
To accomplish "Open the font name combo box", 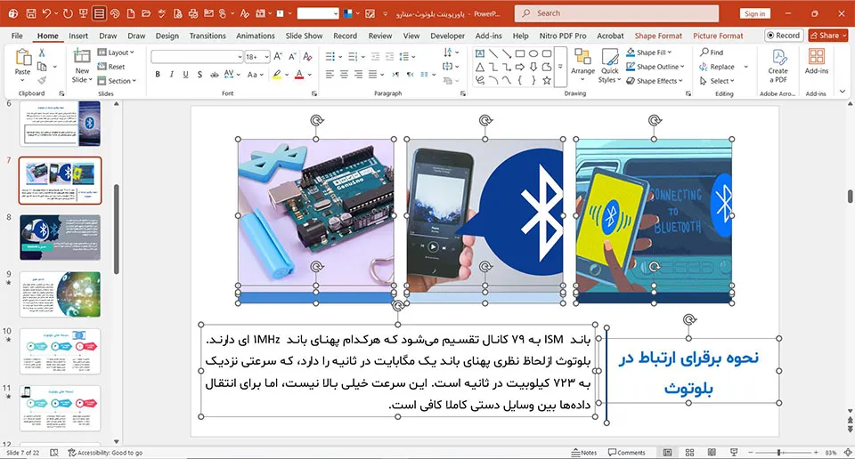I will click(197, 57).
